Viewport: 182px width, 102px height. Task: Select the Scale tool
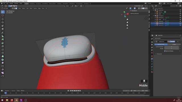click(x=3, y=26)
